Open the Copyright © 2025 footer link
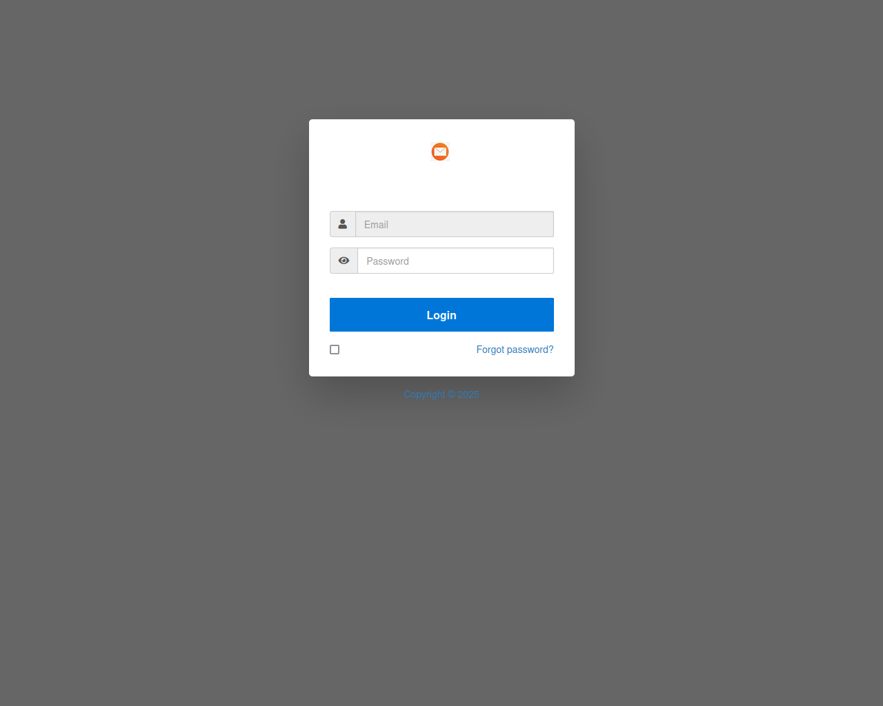 click(x=441, y=394)
